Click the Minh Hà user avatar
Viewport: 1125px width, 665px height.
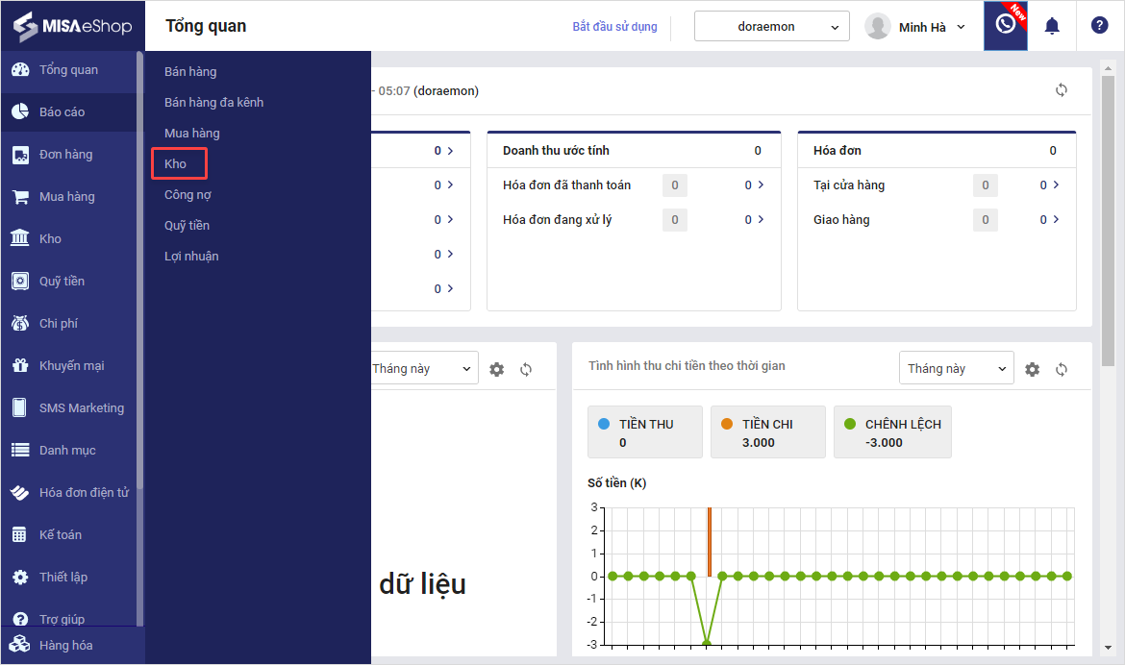click(878, 27)
